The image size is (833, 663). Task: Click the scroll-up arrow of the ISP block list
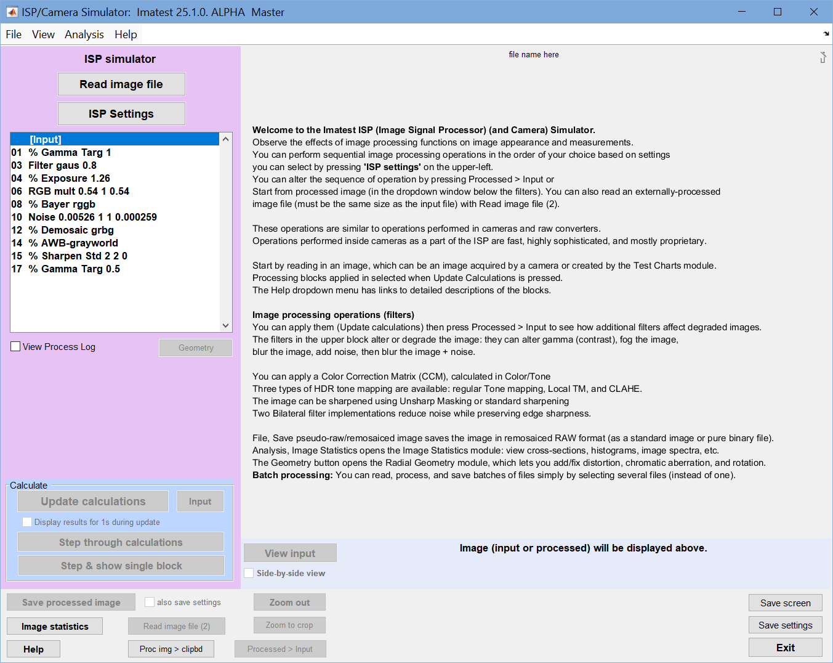[225, 139]
